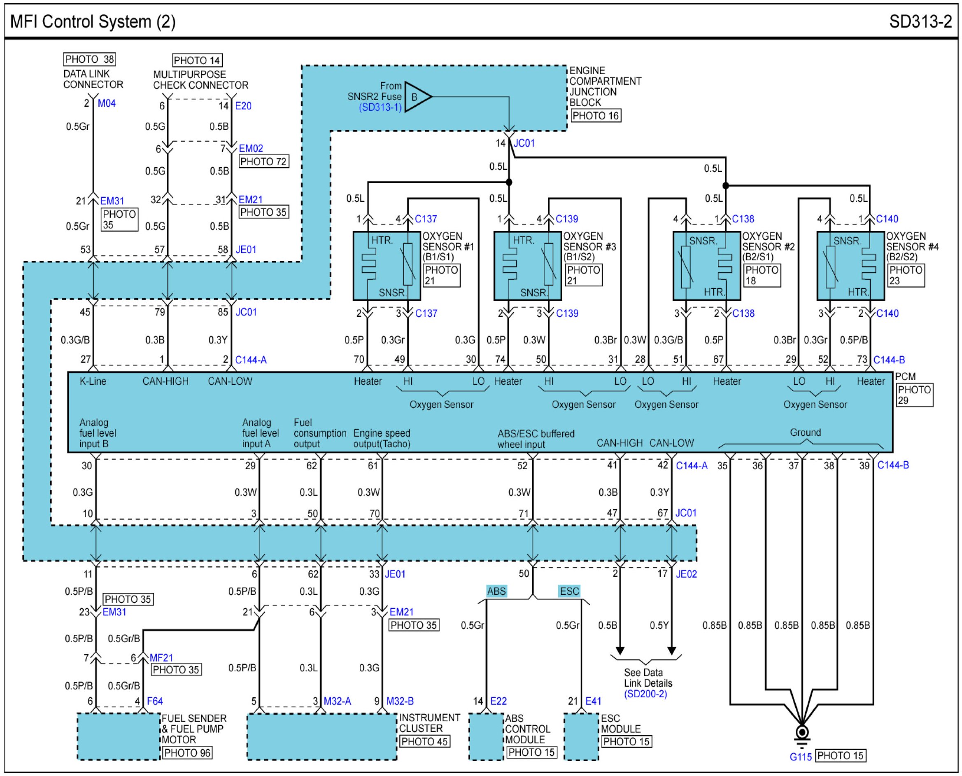962x776 pixels.
Task: Click the triangle B connector symbol
Action: (416, 97)
